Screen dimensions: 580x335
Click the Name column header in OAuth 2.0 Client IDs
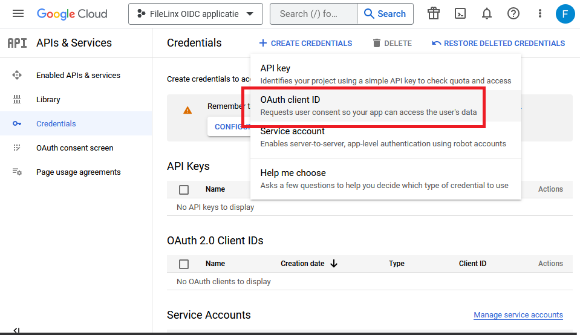(x=215, y=264)
